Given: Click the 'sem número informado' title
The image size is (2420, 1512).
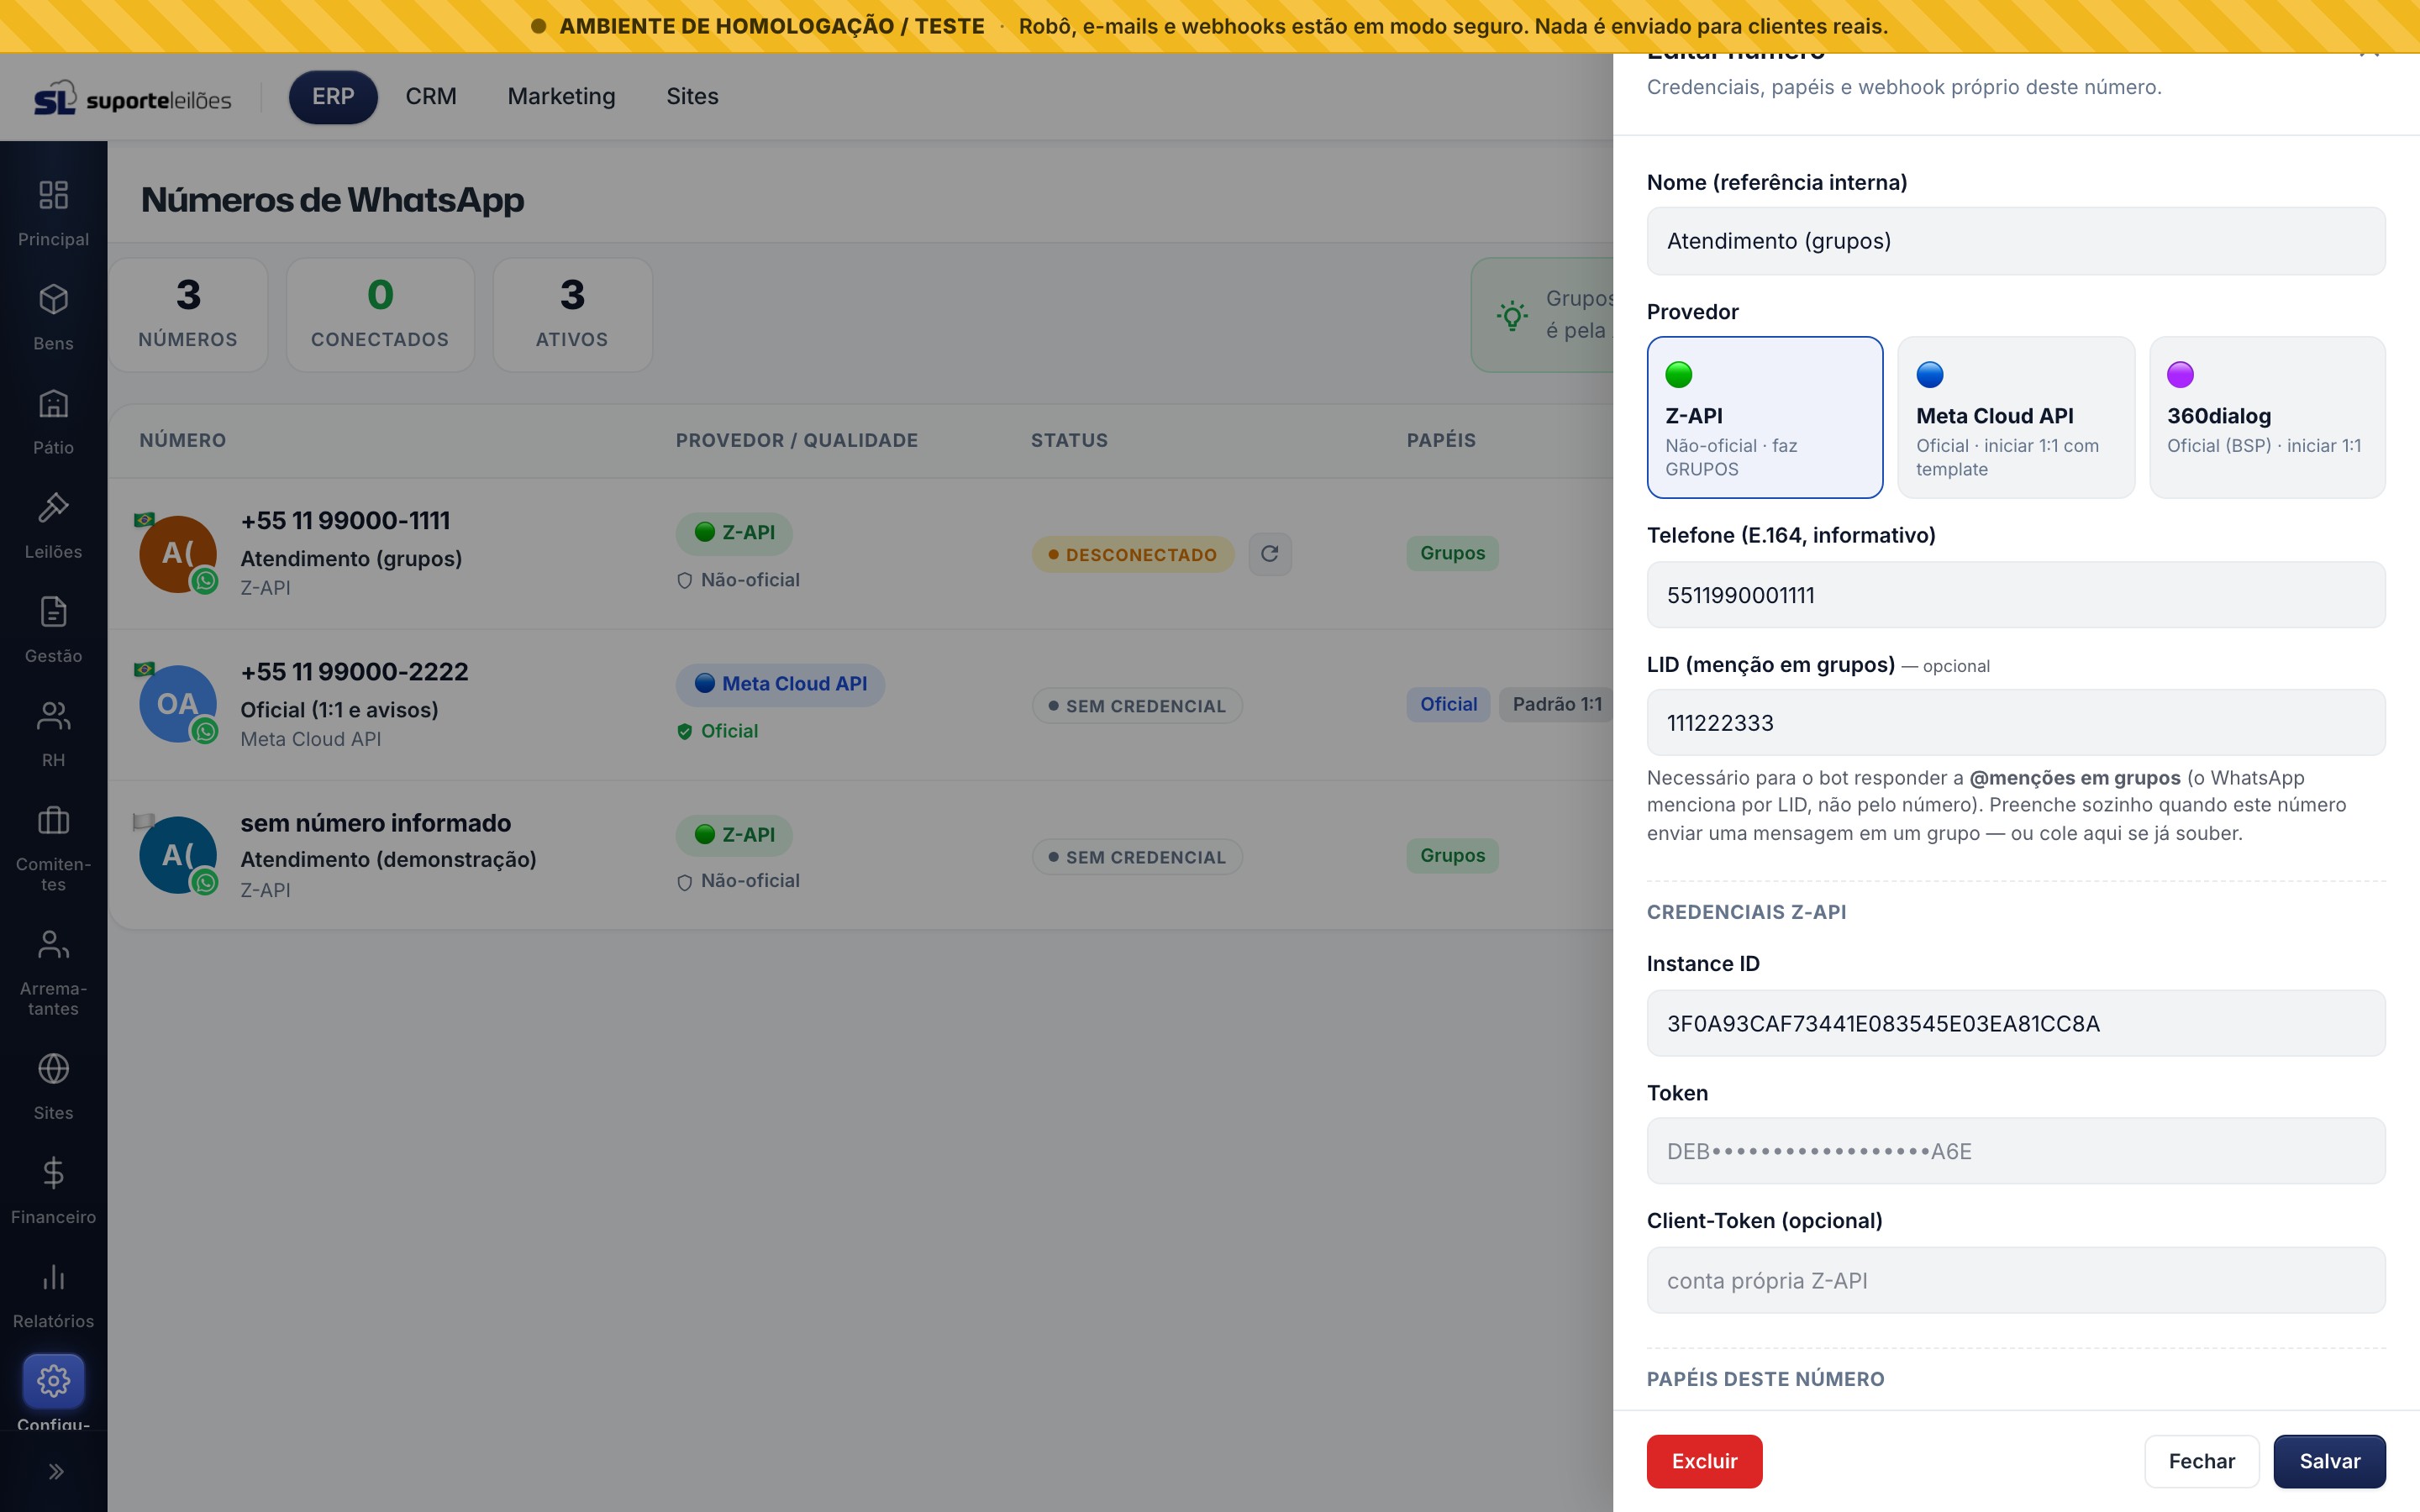Looking at the screenshot, I should (375, 823).
